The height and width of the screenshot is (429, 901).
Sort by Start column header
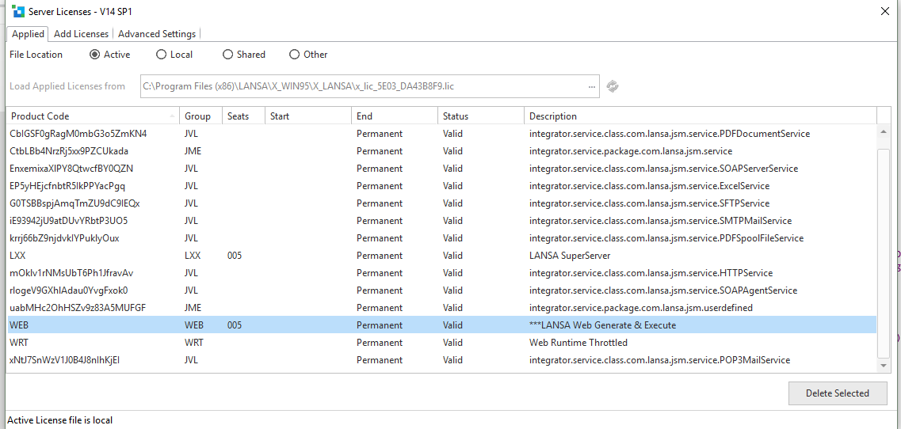coord(308,116)
